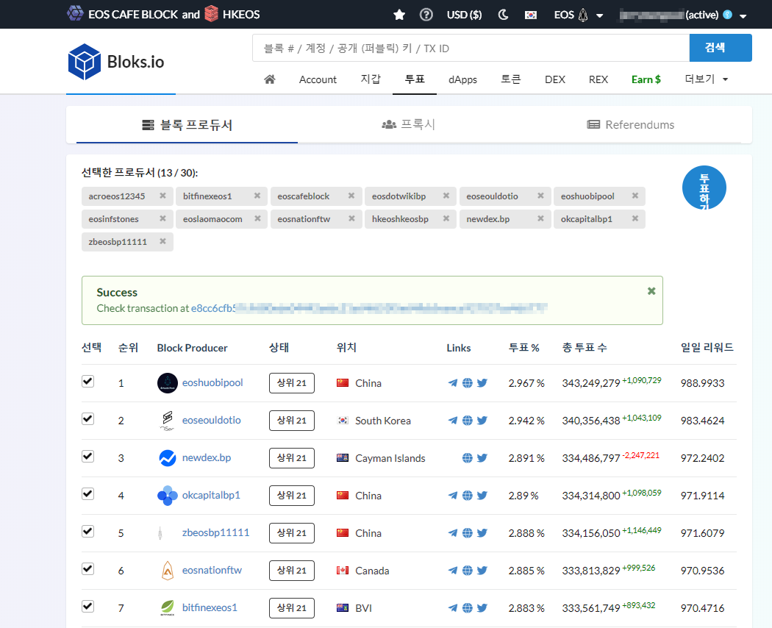
Task: Click the 검색 search button
Action: click(721, 48)
